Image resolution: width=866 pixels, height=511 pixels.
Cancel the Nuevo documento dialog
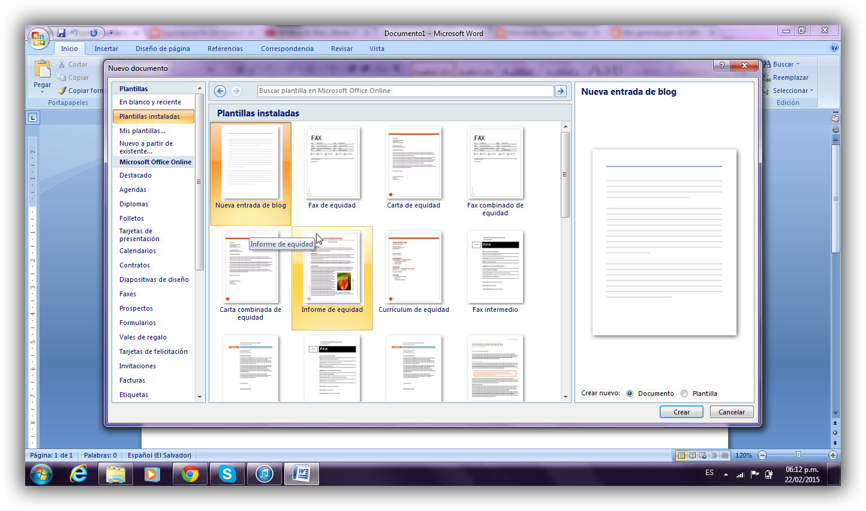pyautogui.click(x=731, y=411)
